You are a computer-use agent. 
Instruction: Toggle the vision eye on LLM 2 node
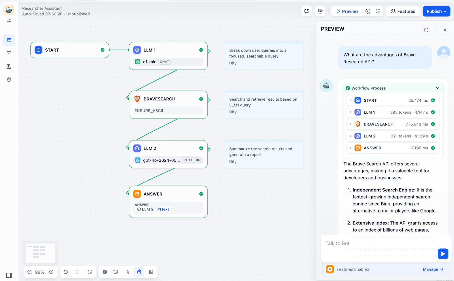click(x=198, y=160)
